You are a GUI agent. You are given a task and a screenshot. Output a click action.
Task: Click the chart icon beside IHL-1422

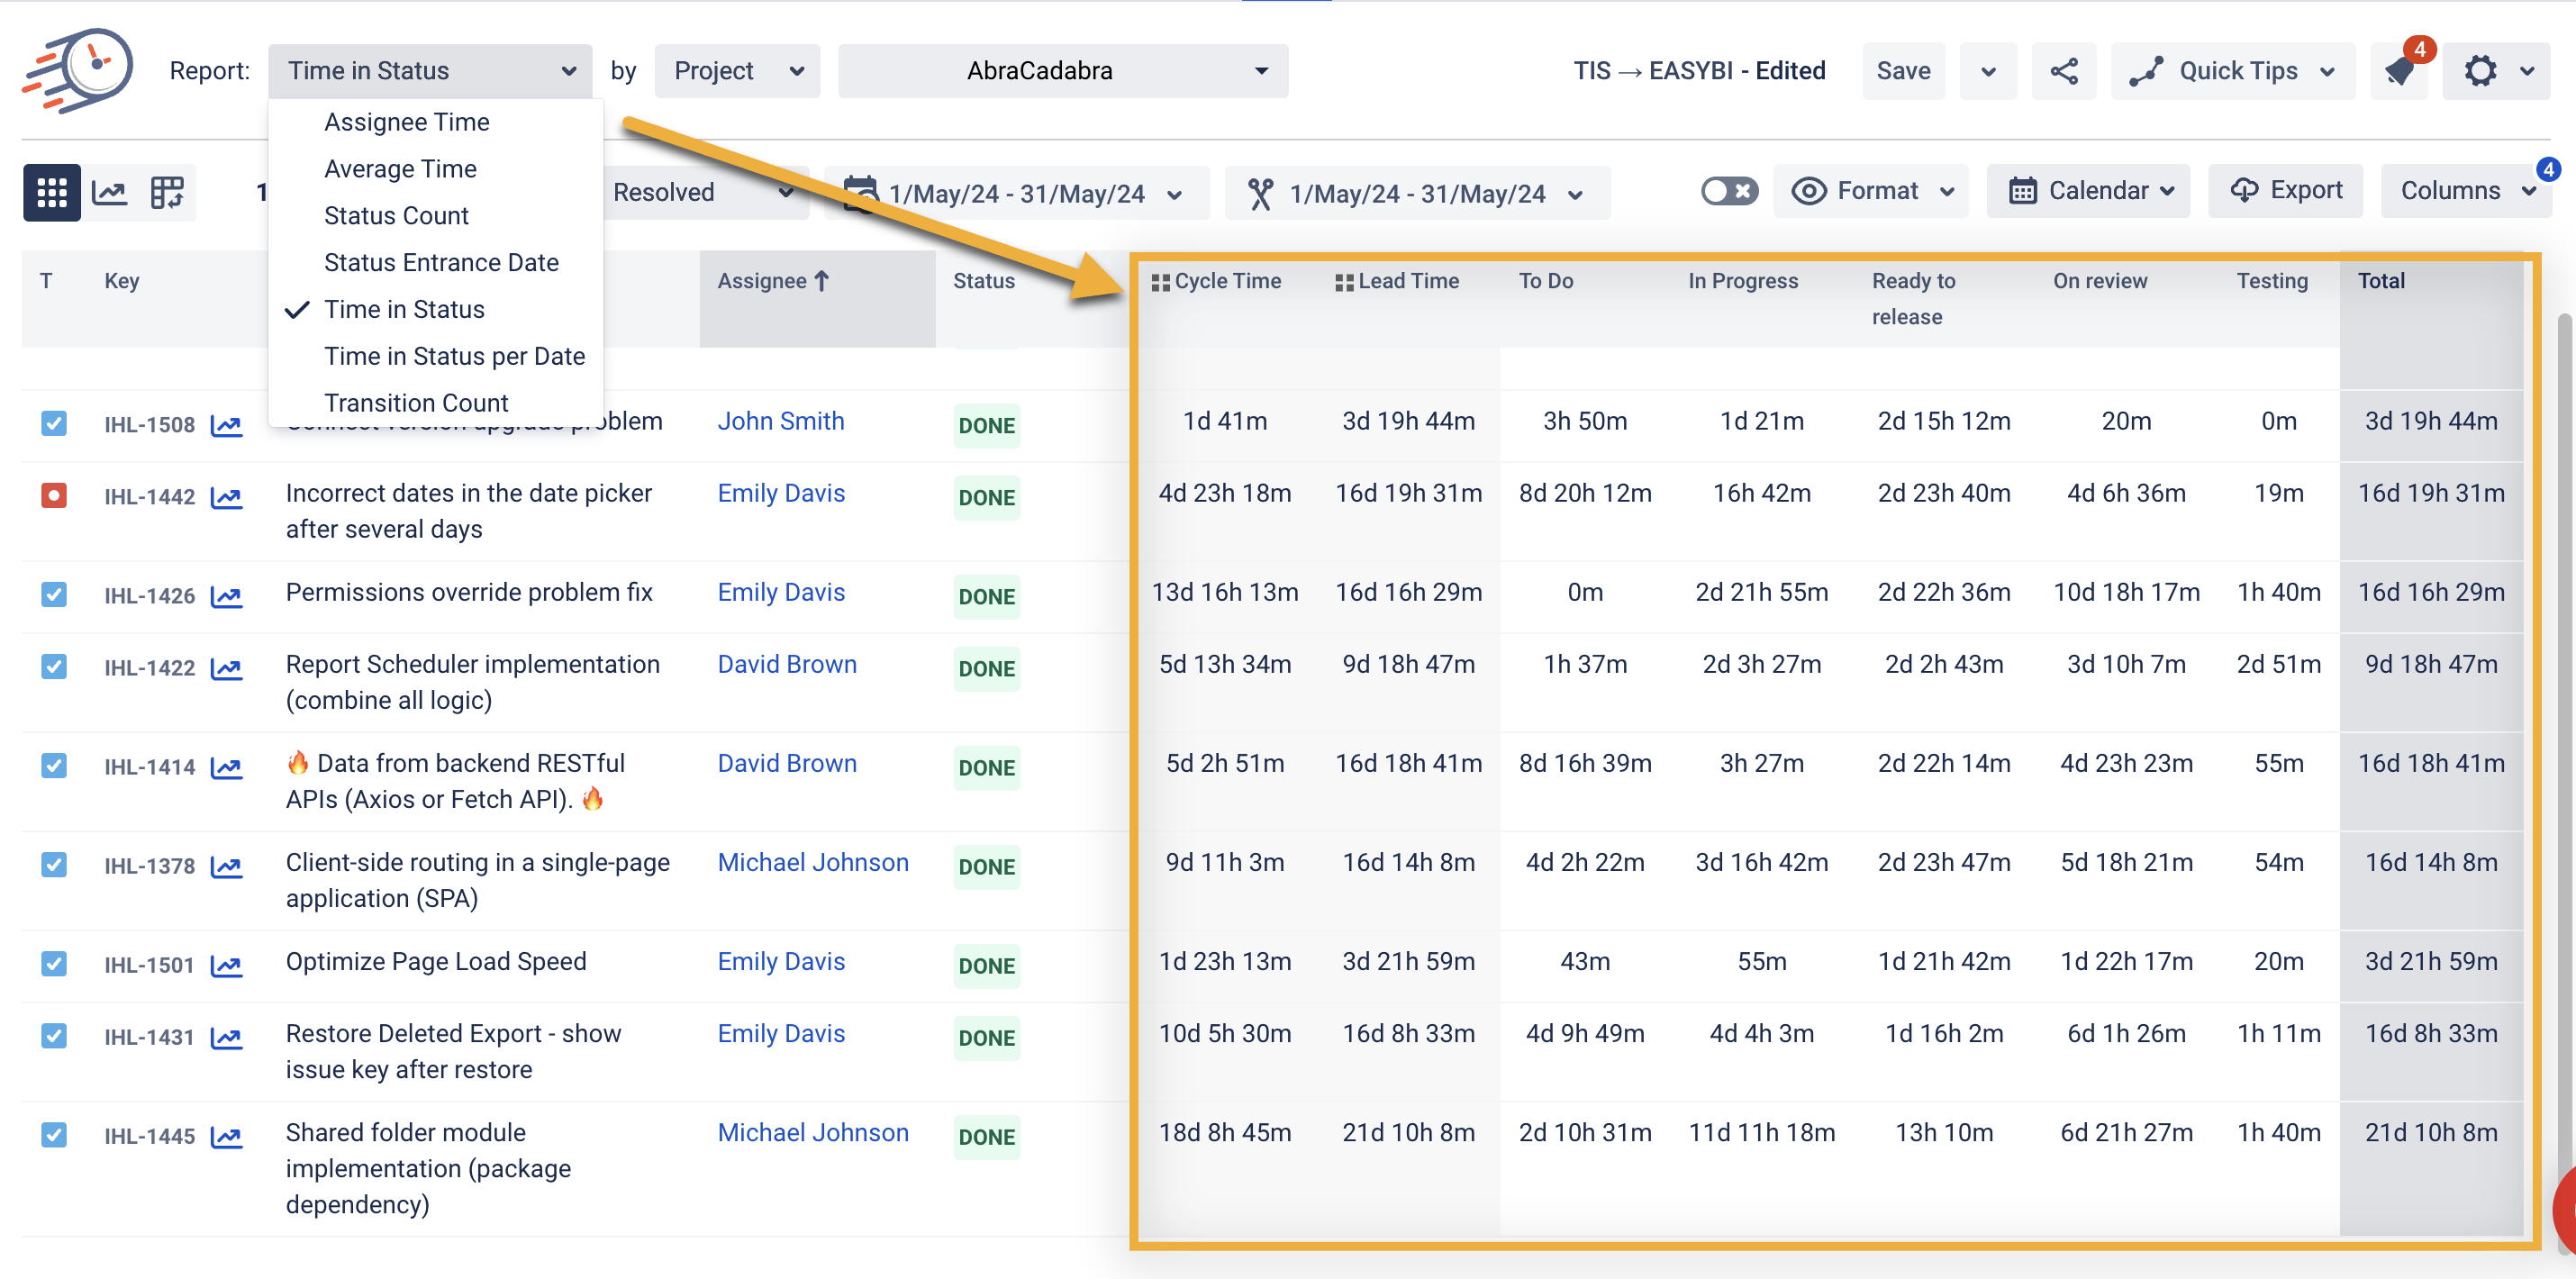click(227, 668)
